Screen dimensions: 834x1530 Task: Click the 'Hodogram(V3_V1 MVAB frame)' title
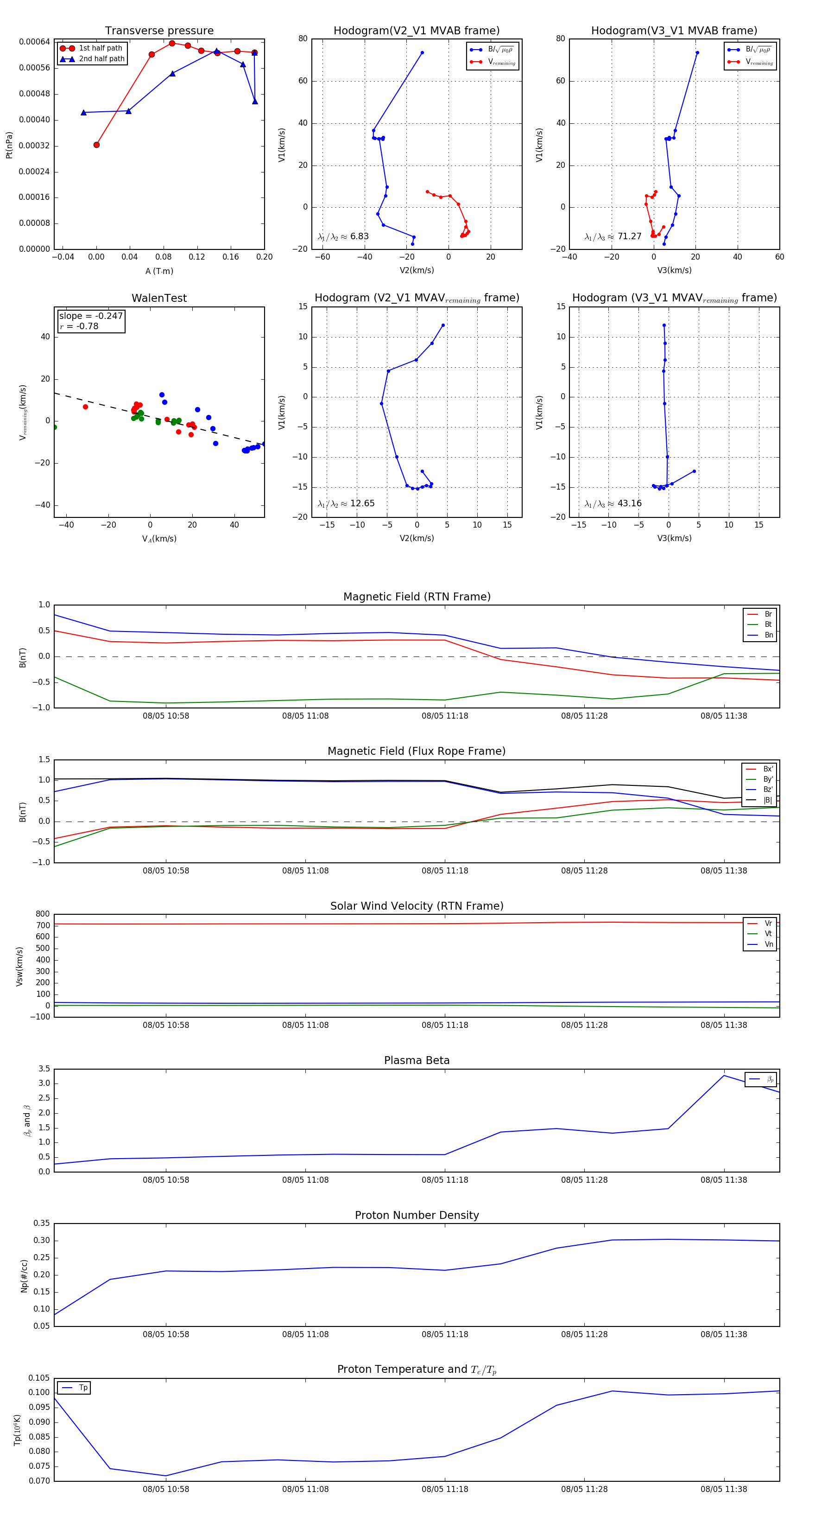[x=674, y=31]
